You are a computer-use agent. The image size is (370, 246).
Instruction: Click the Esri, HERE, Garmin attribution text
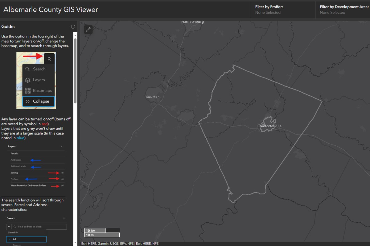[x=120, y=244]
